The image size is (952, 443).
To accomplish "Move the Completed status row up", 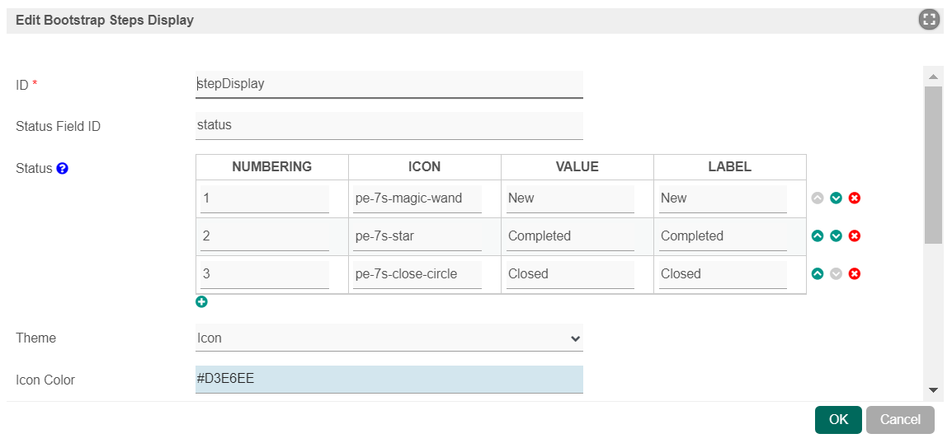I will [x=818, y=236].
